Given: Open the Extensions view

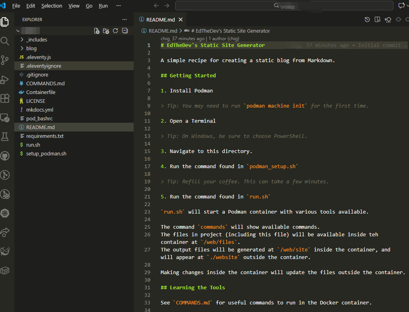Looking at the screenshot, I should [5, 98].
